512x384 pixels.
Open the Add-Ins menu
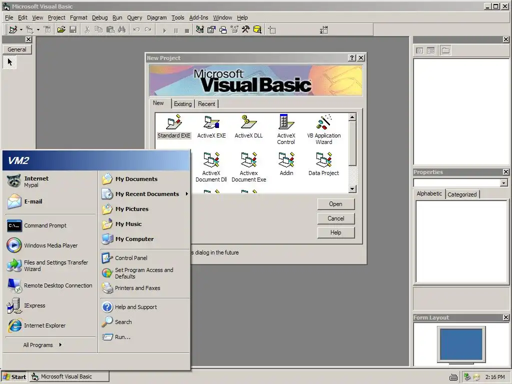pyautogui.click(x=198, y=17)
